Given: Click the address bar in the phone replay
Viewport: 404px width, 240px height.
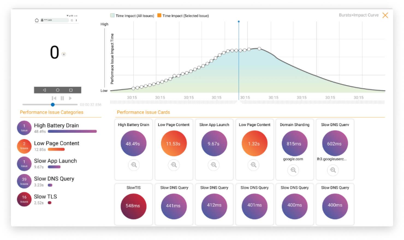Looking at the screenshot, I should tap(55, 20).
